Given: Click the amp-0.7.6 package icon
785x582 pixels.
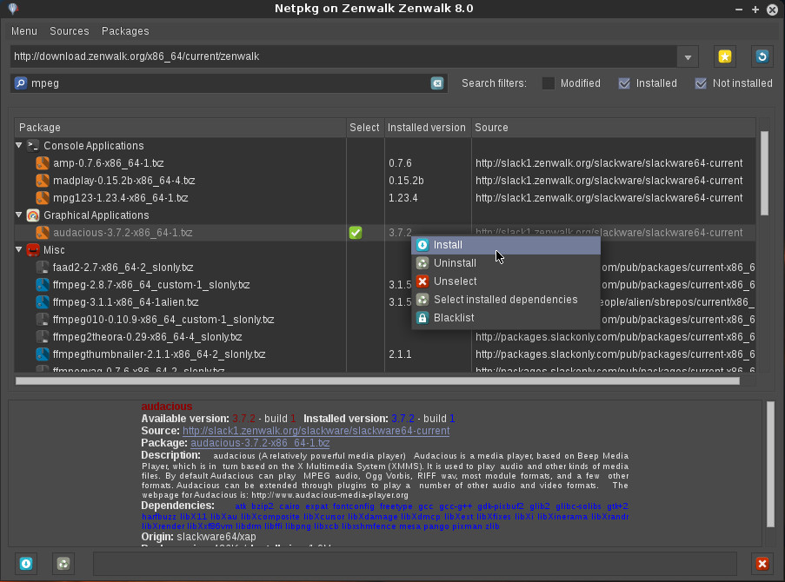Looking at the screenshot, I should pyautogui.click(x=43, y=163).
